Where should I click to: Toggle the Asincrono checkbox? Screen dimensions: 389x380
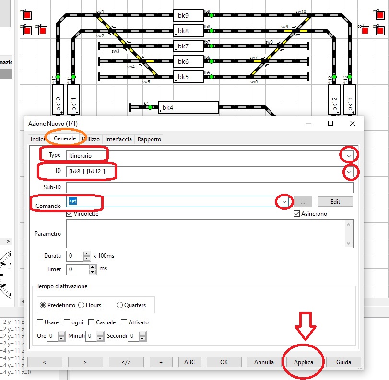point(296,214)
